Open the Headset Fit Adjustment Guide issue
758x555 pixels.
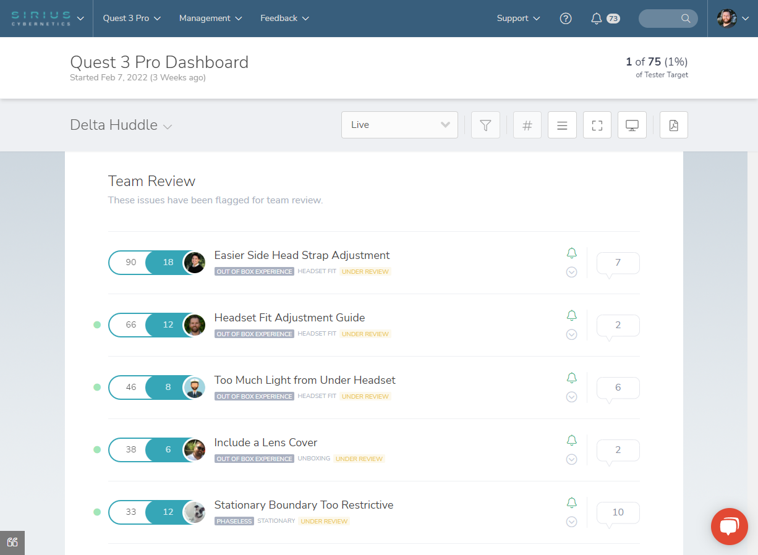pos(289,317)
